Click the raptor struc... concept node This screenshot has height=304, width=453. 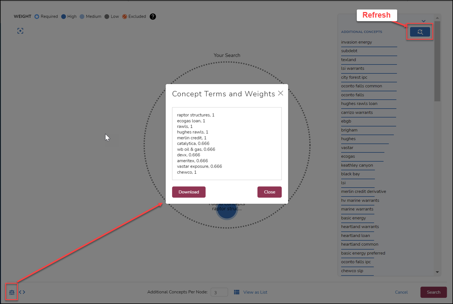pyautogui.click(x=227, y=210)
